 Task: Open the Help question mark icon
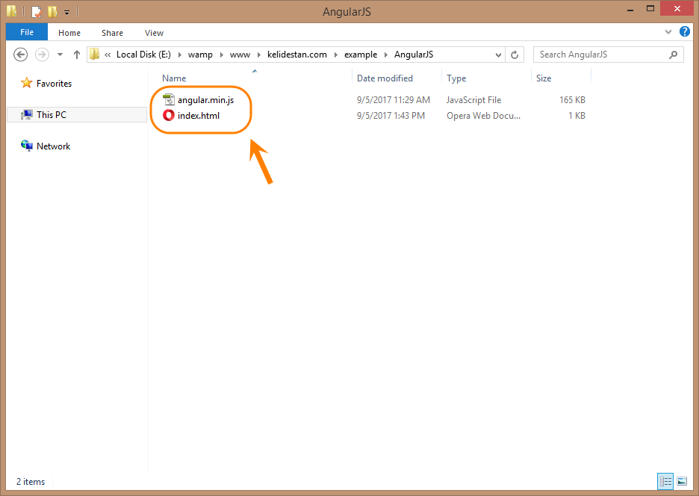[685, 31]
